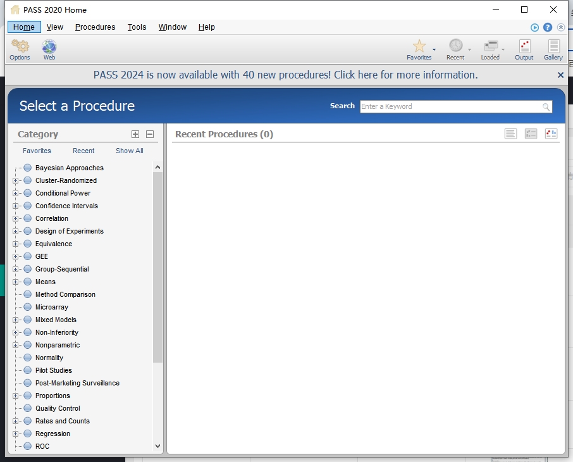Open the Tools menu
The height and width of the screenshot is (462, 573).
tap(137, 27)
